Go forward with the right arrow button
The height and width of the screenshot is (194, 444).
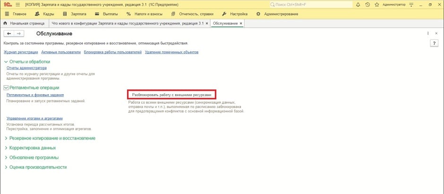click(x=19, y=33)
